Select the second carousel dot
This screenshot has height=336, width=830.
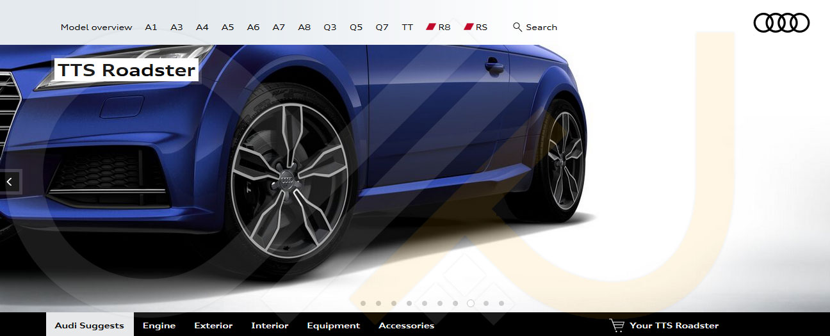tap(378, 303)
